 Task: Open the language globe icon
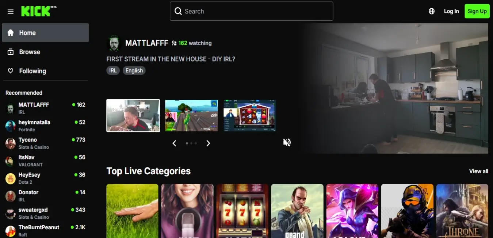click(x=432, y=11)
